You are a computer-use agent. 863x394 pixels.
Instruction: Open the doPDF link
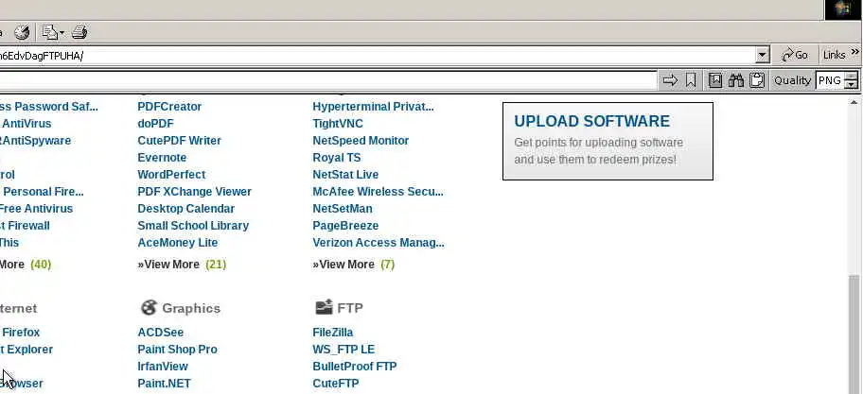[155, 124]
